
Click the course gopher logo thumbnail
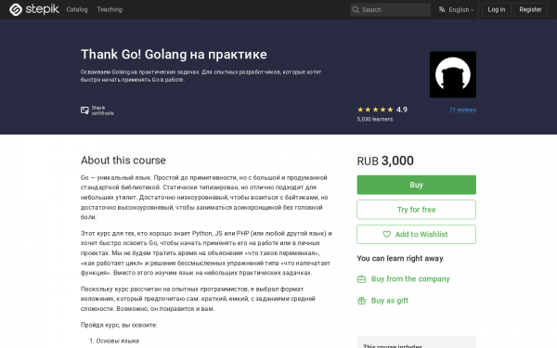click(453, 74)
